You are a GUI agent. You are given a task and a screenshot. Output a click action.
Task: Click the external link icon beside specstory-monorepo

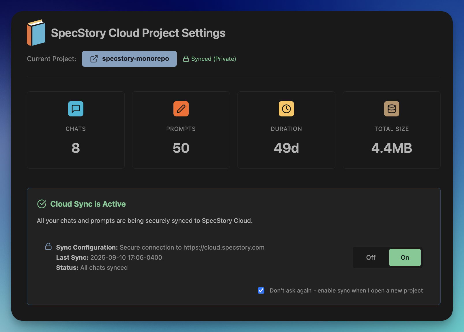click(94, 59)
